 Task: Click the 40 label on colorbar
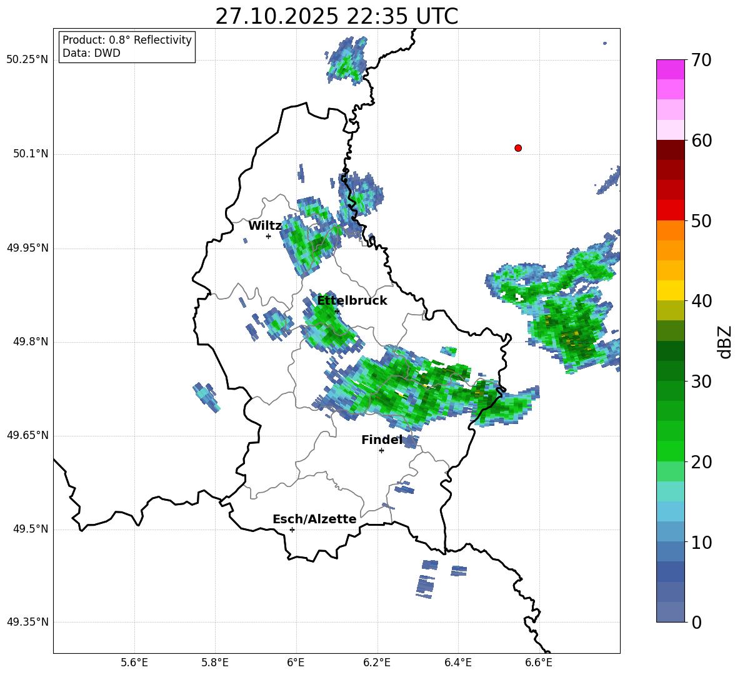(701, 301)
